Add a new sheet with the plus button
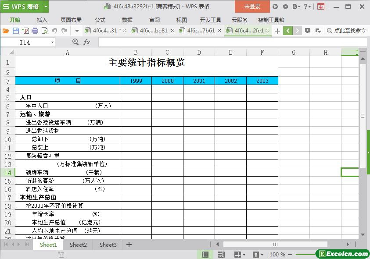Image resolution: width=370 pixels, height=259 pixels. point(129,245)
